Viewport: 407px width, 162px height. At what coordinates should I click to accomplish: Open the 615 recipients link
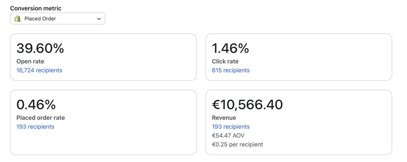(231, 70)
